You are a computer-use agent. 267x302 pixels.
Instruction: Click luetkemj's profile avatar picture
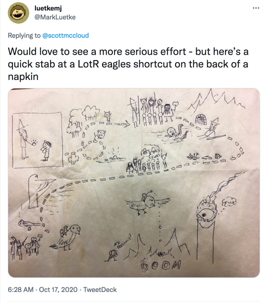pyautogui.click(x=19, y=13)
